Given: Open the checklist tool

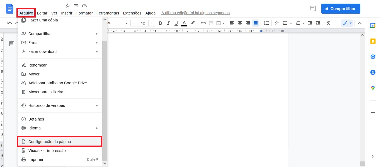Looking at the screenshot, I should tap(277, 23).
